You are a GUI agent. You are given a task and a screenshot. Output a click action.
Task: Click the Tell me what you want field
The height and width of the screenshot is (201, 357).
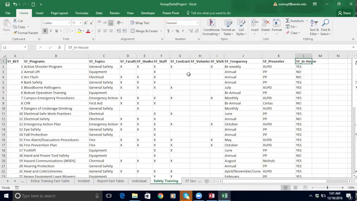(209, 13)
